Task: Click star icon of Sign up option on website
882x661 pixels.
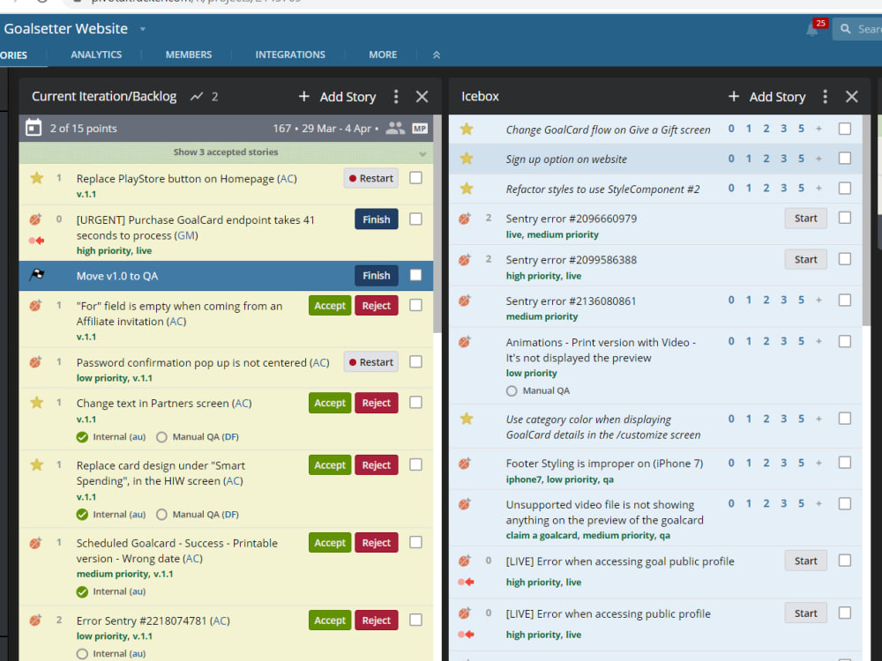Action: [x=467, y=159]
